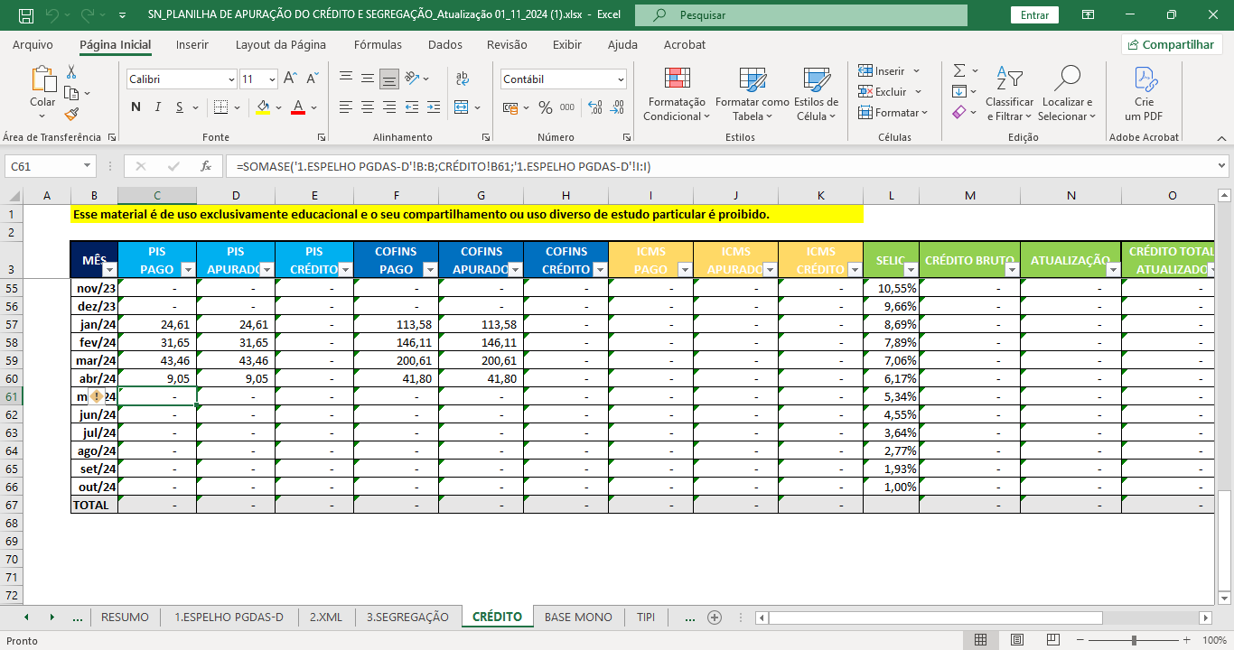
Task: Align cell contents to the top
Action: 345,79
